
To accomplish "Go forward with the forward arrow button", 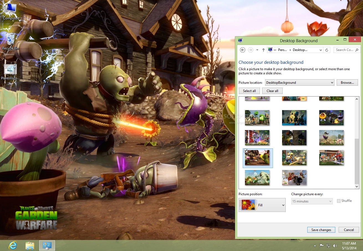I will tap(250, 50).
